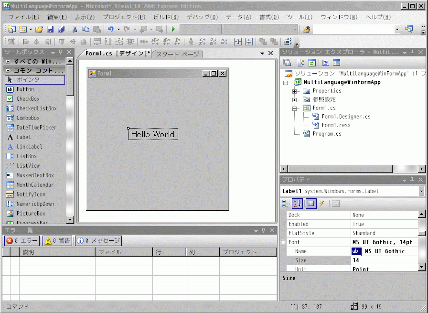
Task: Select ComboBox control in toolbox
Action: click(x=35, y=118)
